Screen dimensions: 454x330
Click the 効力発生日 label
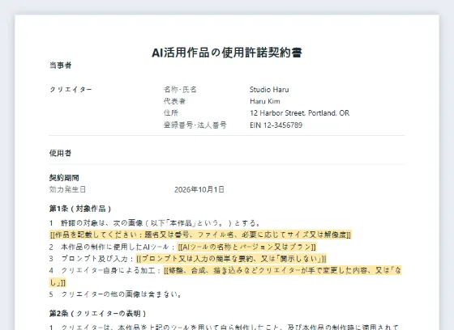coord(67,189)
